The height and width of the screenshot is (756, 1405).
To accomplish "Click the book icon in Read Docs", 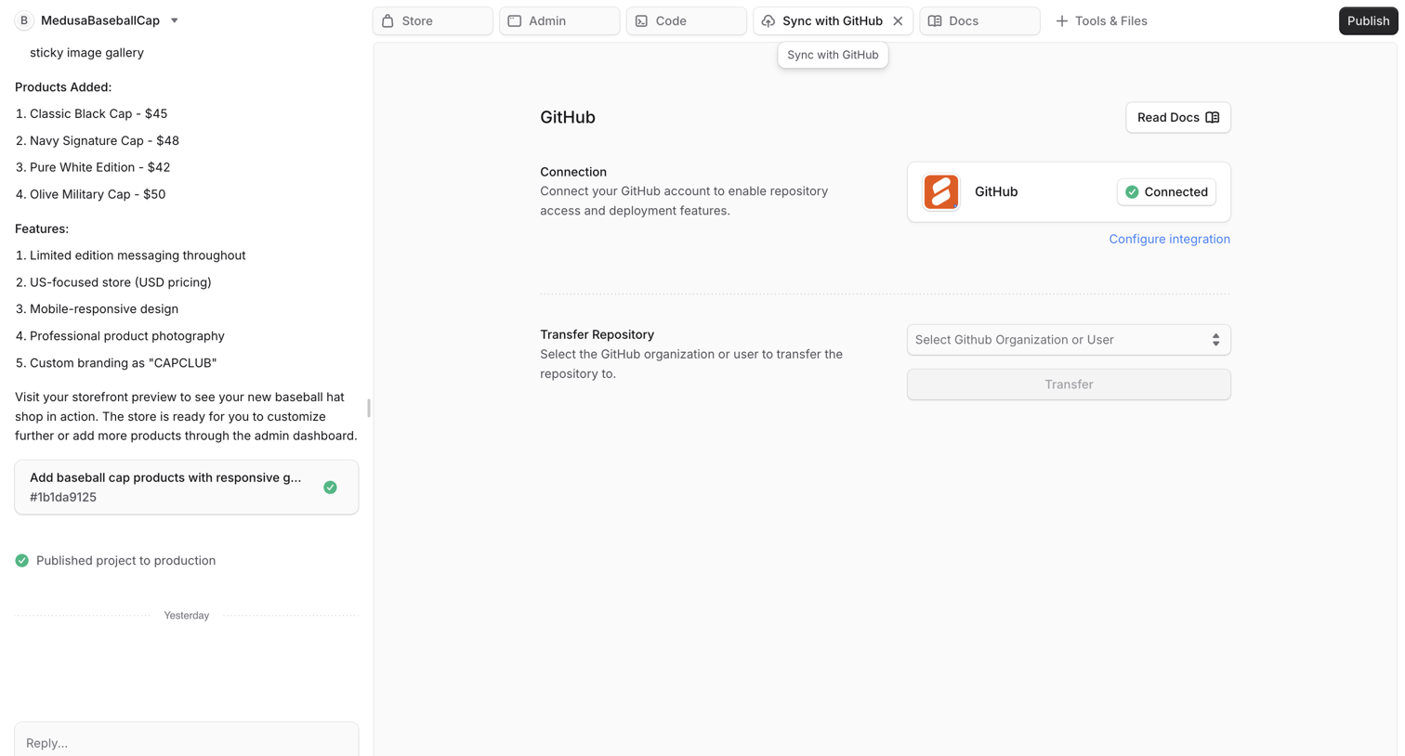I will pyautogui.click(x=1212, y=117).
